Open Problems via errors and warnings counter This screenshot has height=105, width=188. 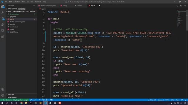click(45, 100)
